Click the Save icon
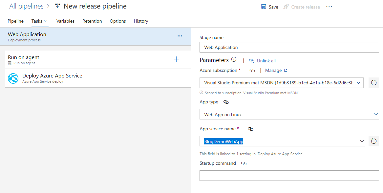 tap(263, 7)
